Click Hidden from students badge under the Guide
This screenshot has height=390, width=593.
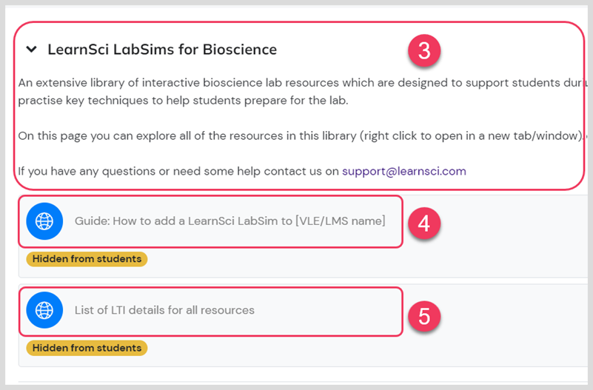click(87, 259)
